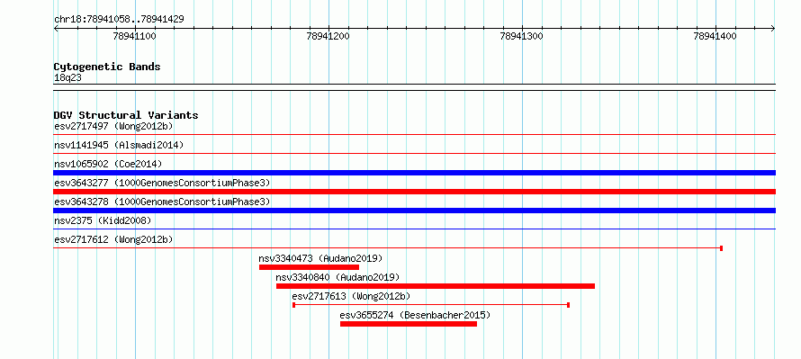Image resolution: width=801 pixels, height=359 pixels.
Task: Click the thin red line under esv2717613
Action: point(431,305)
